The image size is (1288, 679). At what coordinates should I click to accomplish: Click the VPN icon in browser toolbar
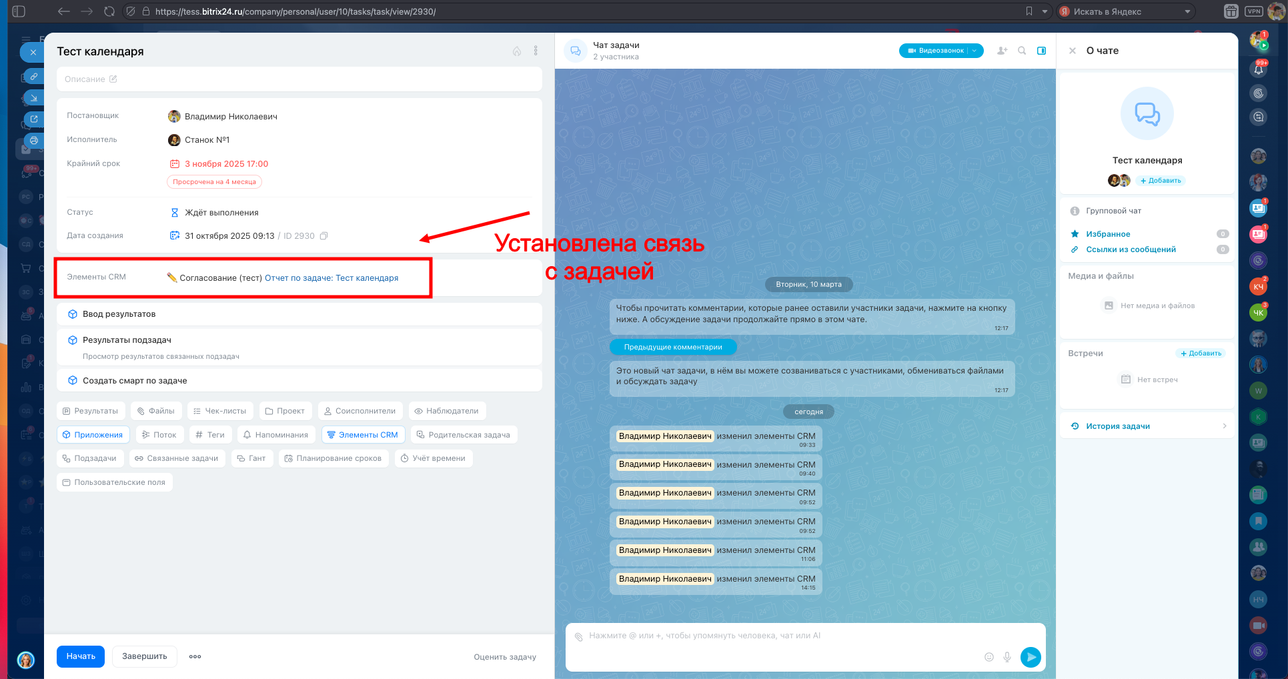point(1254,11)
